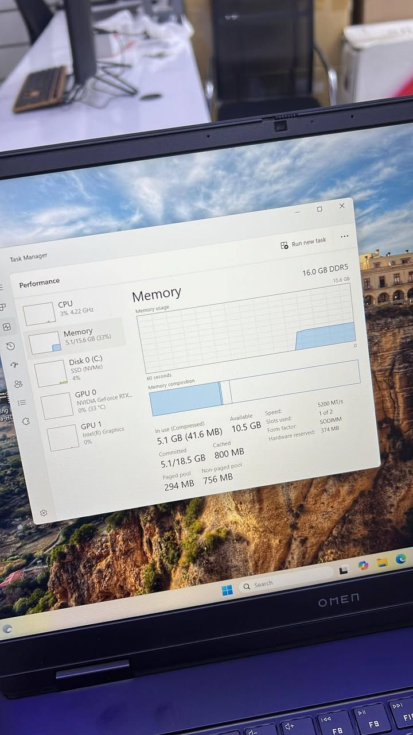This screenshot has height=735, width=413.
Task: Select the Performance page icon in sidebar
Action: [7, 327]
